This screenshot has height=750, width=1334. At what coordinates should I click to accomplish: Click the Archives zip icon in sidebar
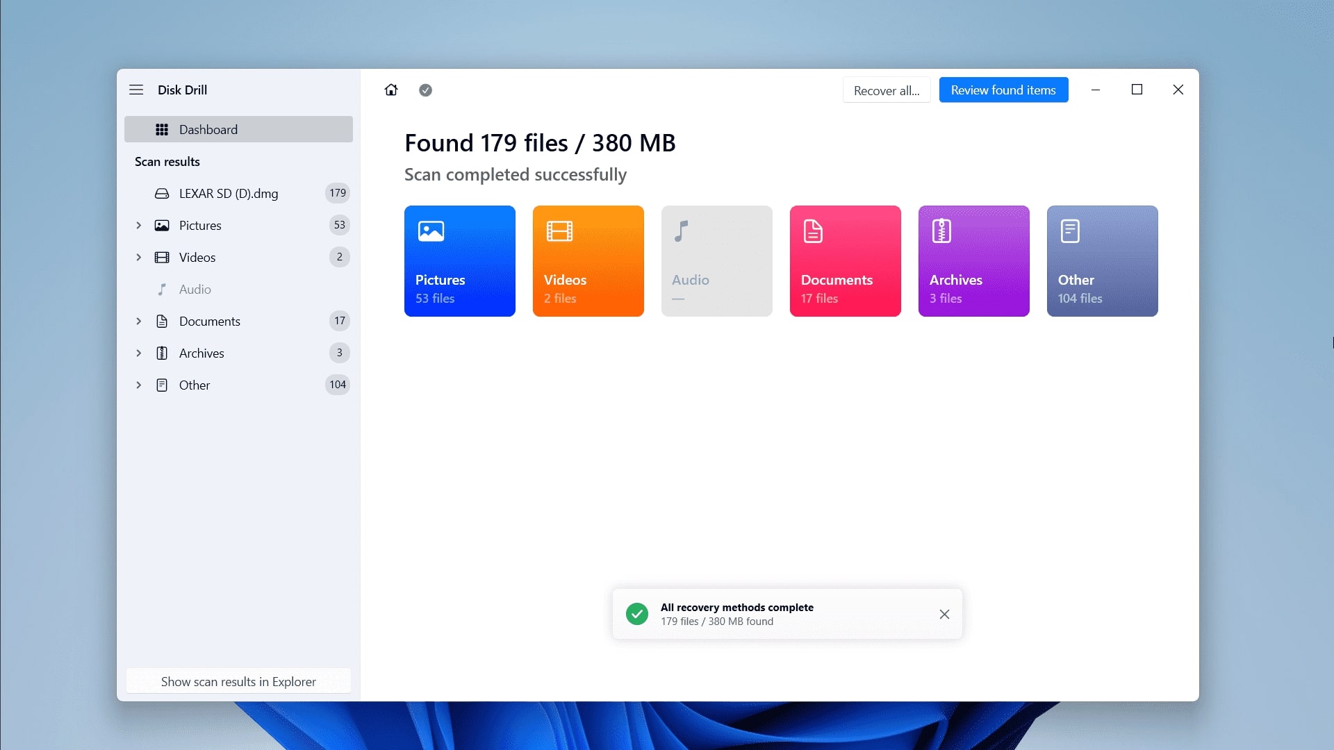click(x=162, y=353)
